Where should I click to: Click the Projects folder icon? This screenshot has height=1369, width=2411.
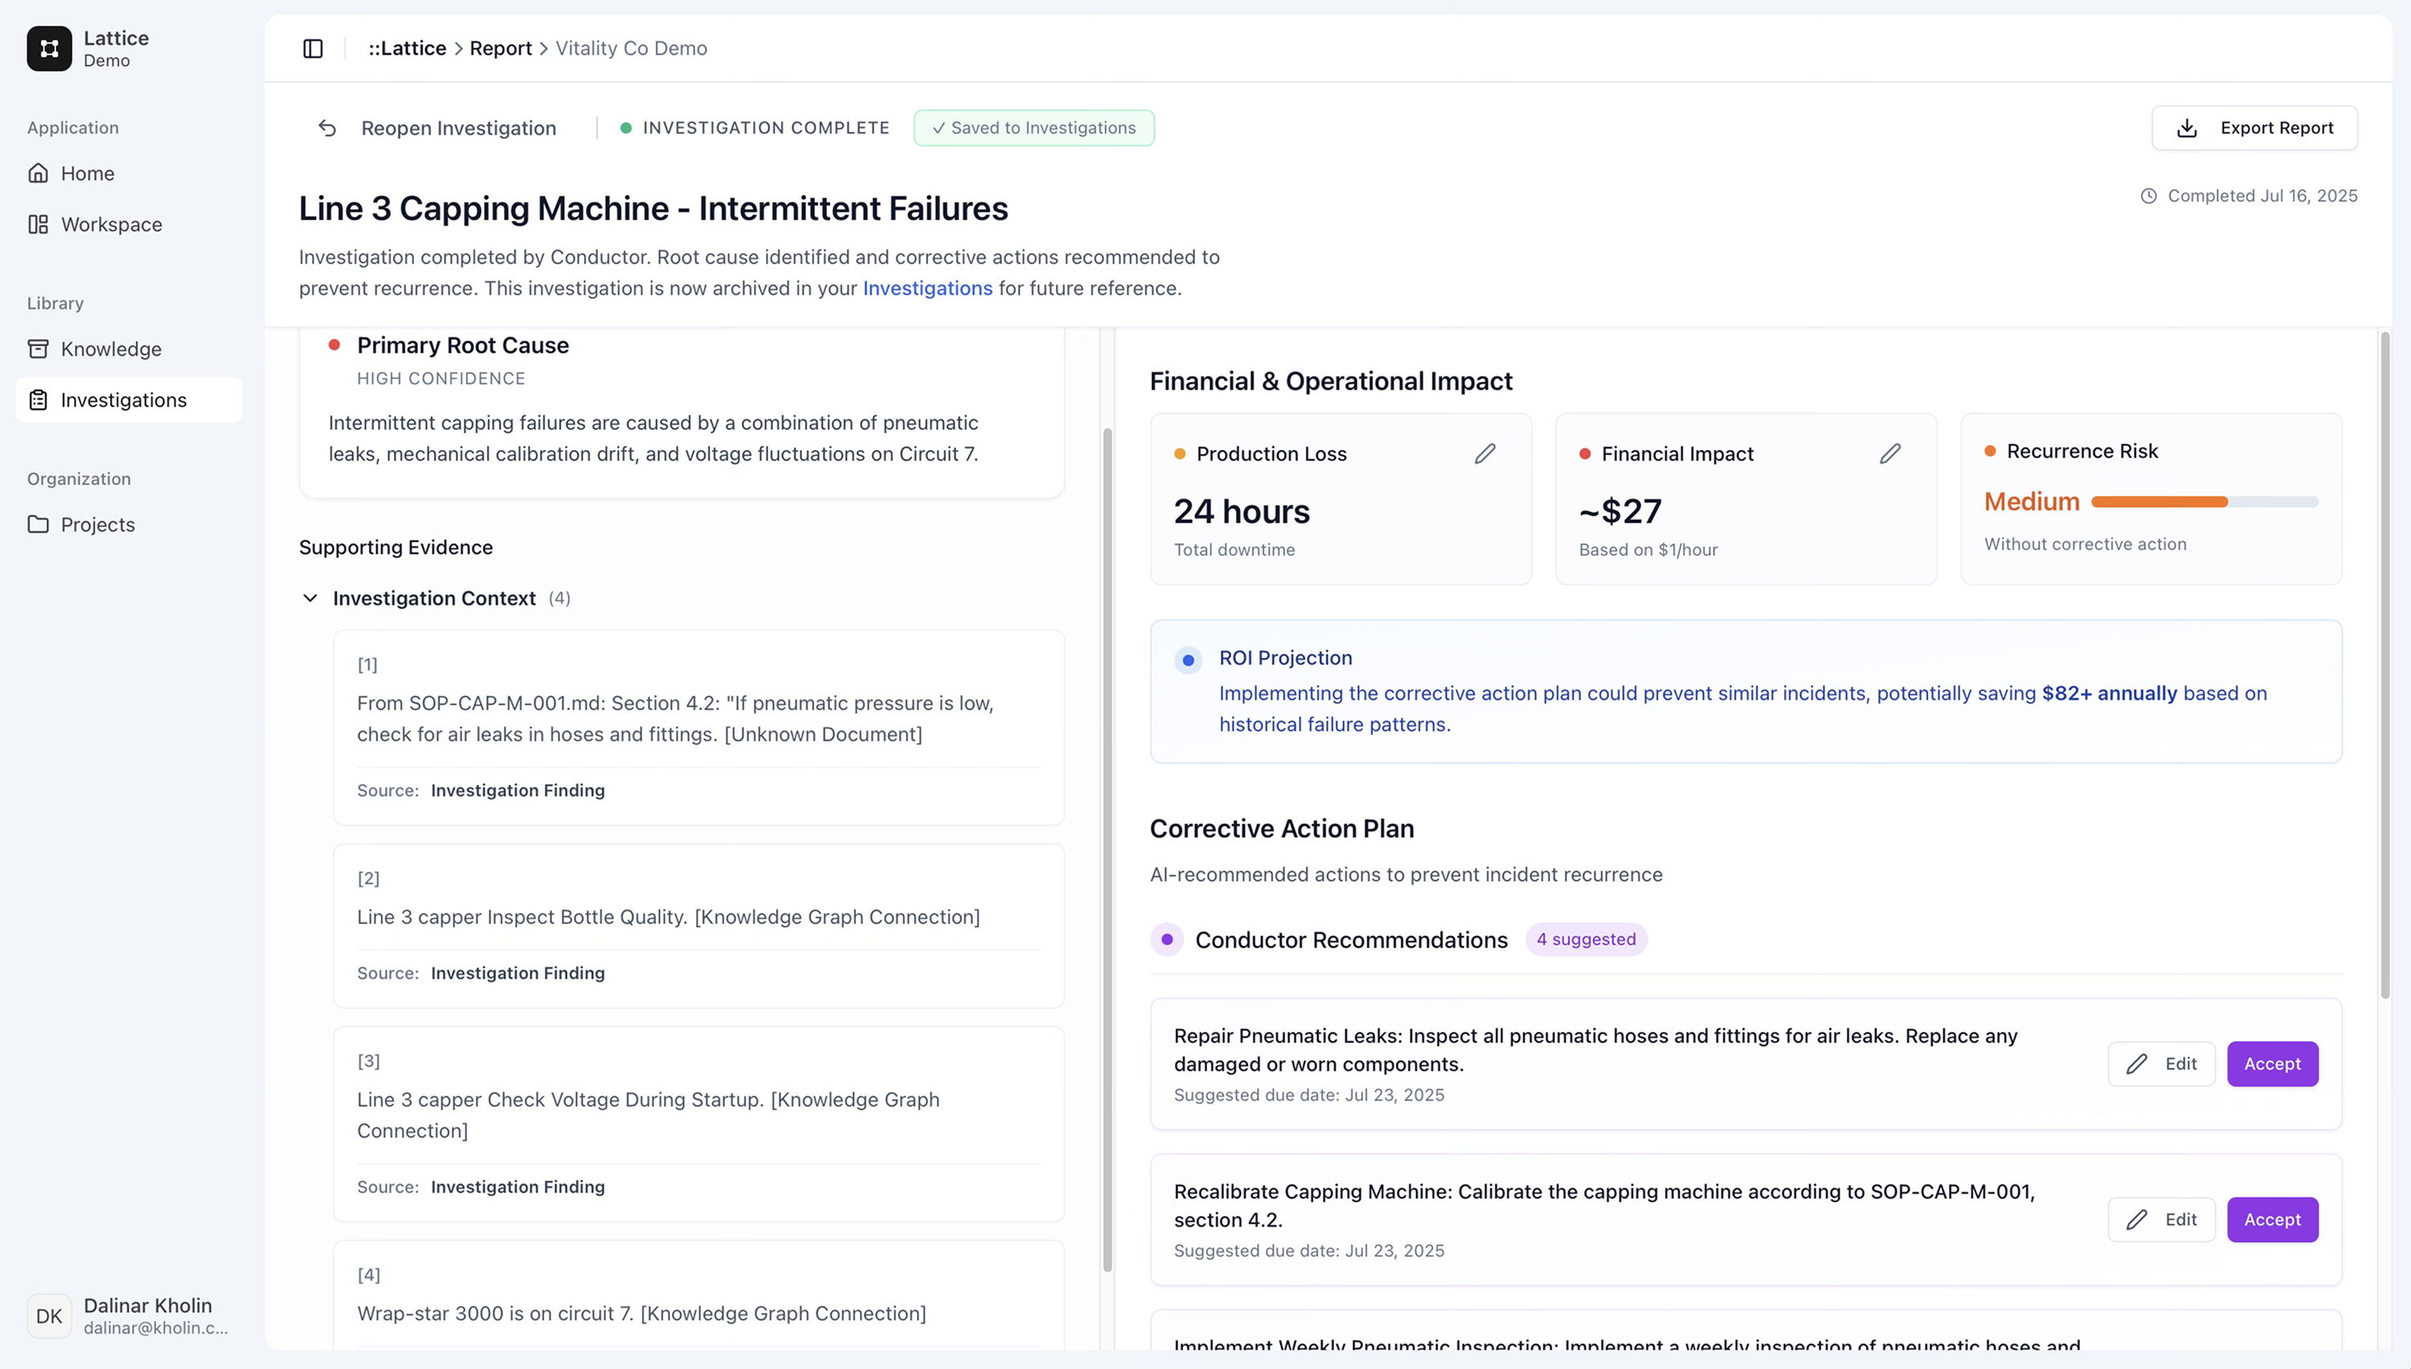tap(39, 524)
